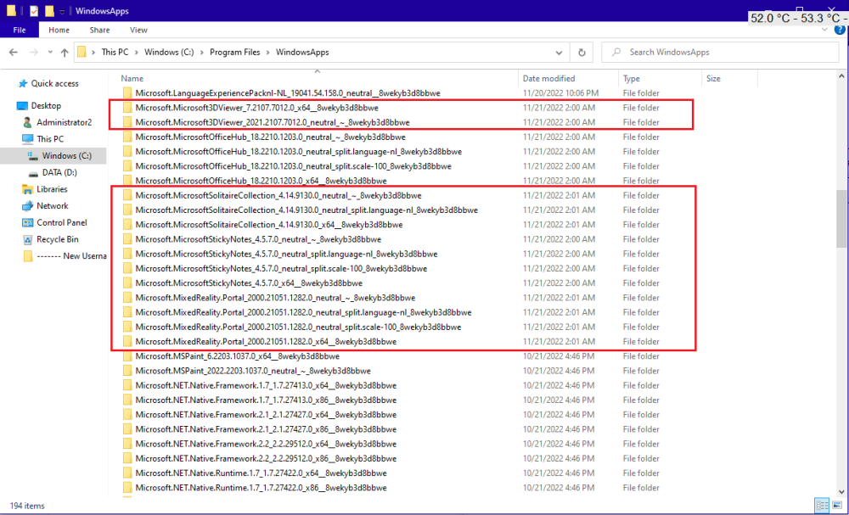
Task: Switch to details view button
Action: point(822,506)
